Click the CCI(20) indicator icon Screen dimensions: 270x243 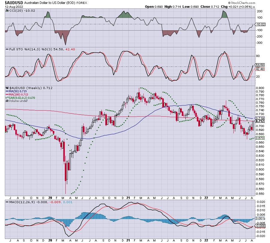coord(7,10)
